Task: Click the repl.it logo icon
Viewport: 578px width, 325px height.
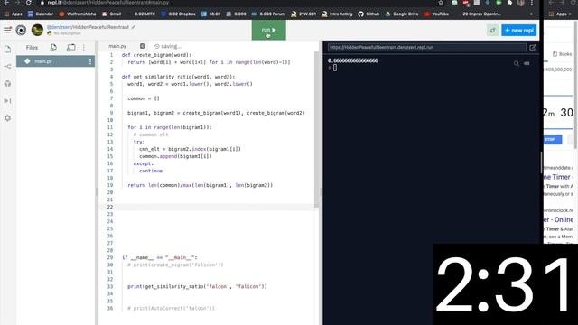Action: click(21, 30)
